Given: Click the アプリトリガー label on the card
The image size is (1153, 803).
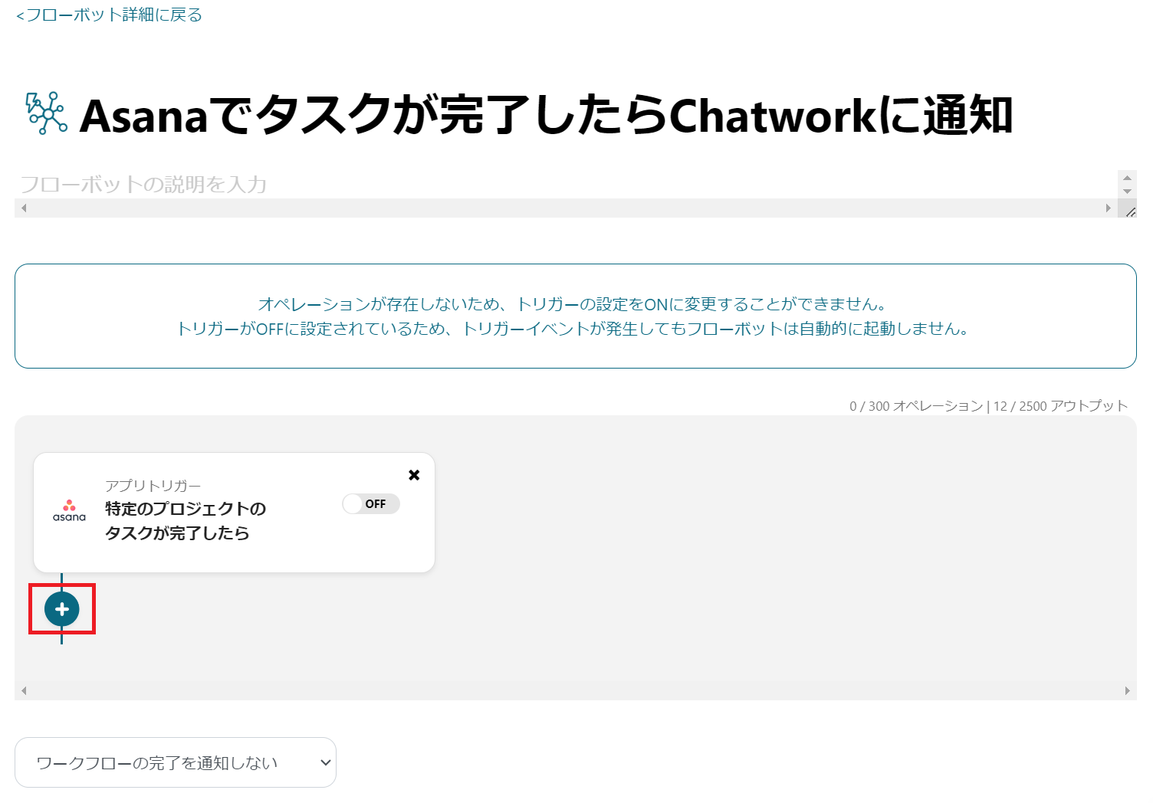Looking at the screenshot, I should [152, 485].
